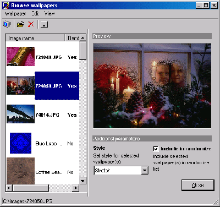Open the View menu
The image size is (220, 207).
click(50, 14)
